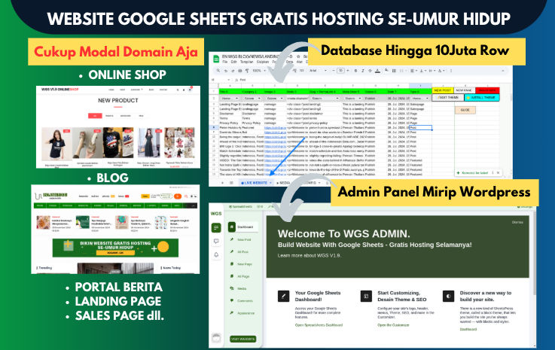The height and width of the screenshot is (350, 555).
Task: Dismiss the WGS welcome banner
Action: pos(517,222)
